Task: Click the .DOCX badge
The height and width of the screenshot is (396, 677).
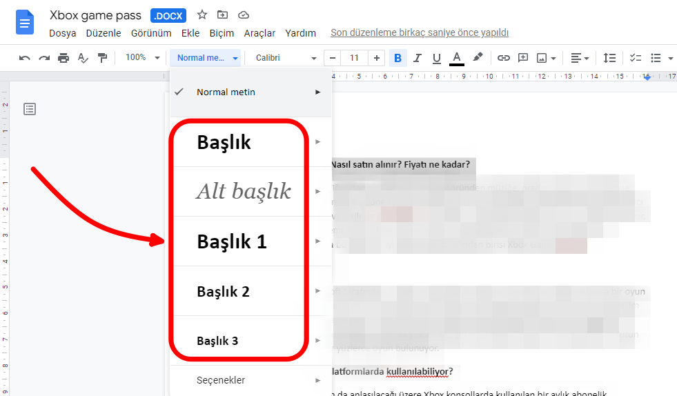Action: (x=168, y=16)
